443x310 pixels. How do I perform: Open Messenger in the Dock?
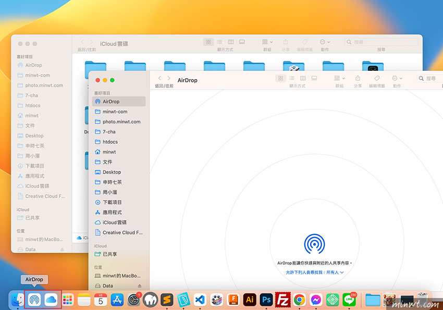point(316,300)
